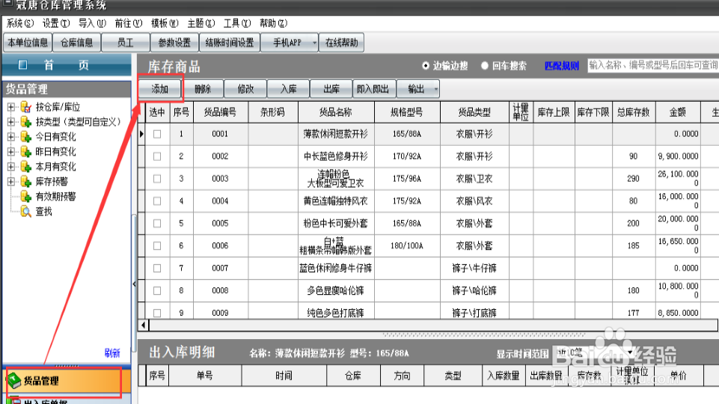Expand the 按仓库/库位 tree node

click(11, 107)
